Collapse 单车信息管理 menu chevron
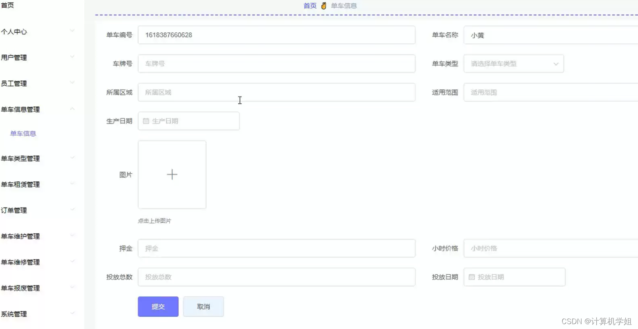Image resolution: width=638 pixels, height=329 pixels. [72, 108]
